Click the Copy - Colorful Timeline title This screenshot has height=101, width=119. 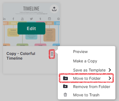click(x=21, y=56)
